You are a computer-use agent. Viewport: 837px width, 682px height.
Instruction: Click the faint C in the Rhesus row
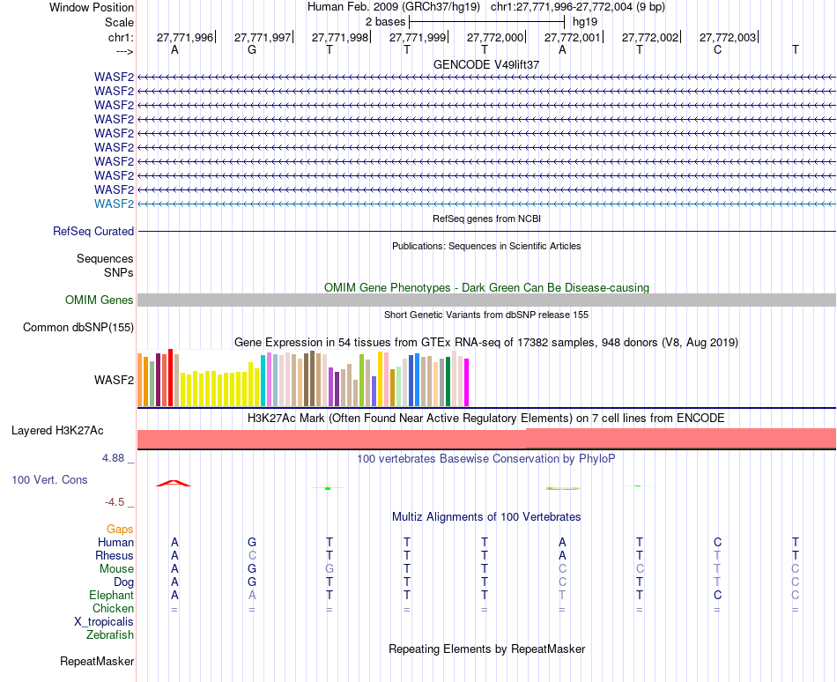click(x=252, y=555)
